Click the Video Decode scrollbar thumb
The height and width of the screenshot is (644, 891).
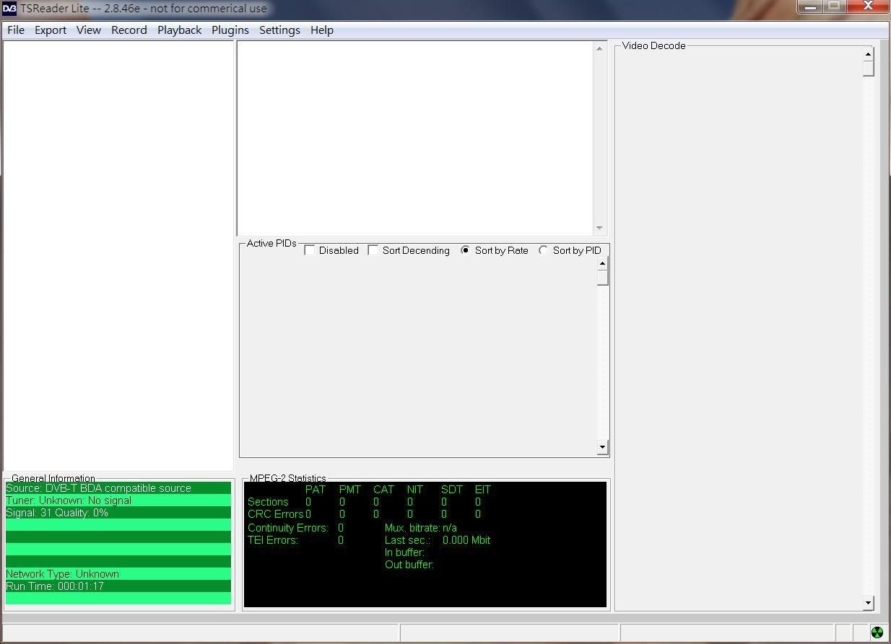(869, 69)
